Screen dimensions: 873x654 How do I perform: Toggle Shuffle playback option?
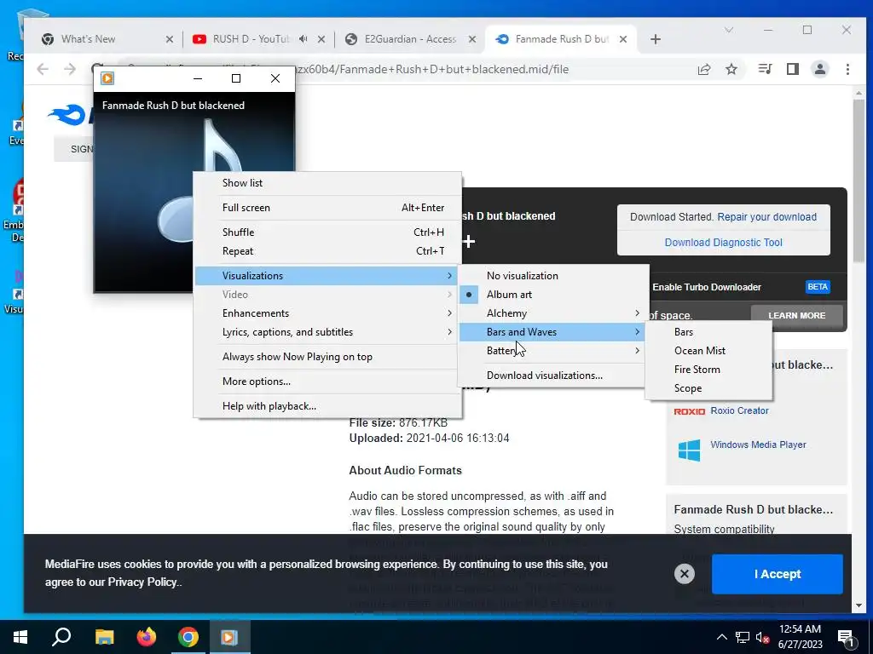tap(327, 232)
